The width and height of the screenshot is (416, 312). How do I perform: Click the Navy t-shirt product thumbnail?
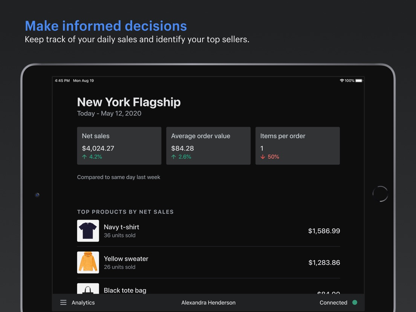(88, 231)
